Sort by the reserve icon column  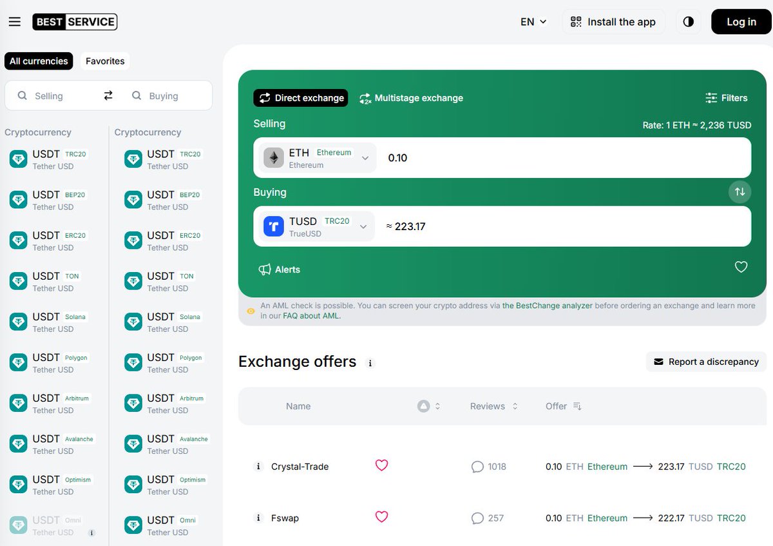(429, 406)
